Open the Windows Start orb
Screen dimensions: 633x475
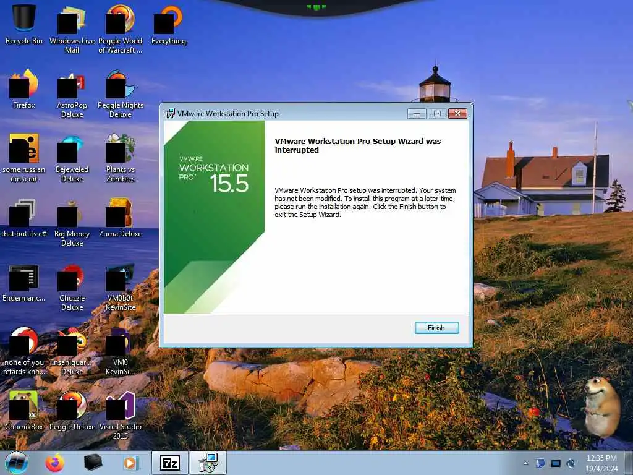click(x=17, y=463)
